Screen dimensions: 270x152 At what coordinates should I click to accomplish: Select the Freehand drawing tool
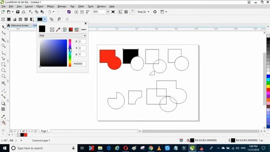pos(3,53)
